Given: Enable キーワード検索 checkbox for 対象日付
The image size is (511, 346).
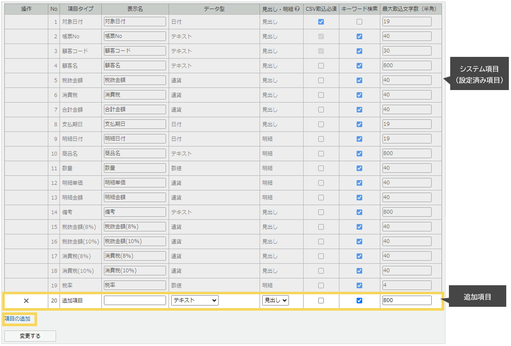Looking at the screenshot, I should point(359,22).
